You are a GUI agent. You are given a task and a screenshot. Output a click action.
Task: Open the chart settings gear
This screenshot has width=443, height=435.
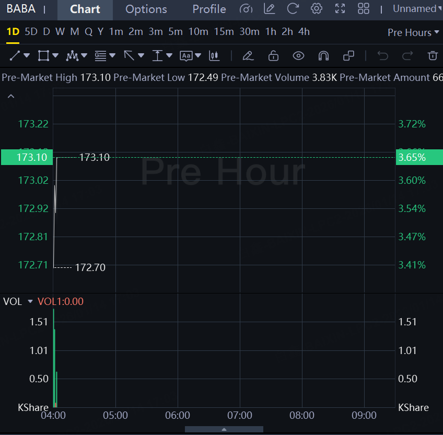[x=316, y=9]
